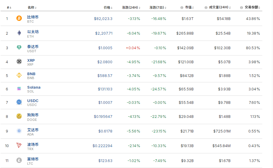Click the 80.53% trading share value
273x168 pixels.
pyautogui.click(x=253, y=48)
